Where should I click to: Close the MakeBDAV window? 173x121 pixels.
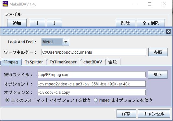(x=165, y=4)
